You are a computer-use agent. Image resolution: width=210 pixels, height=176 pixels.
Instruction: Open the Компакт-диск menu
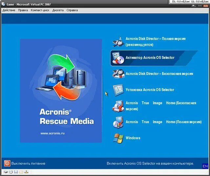tap(40, 10)
